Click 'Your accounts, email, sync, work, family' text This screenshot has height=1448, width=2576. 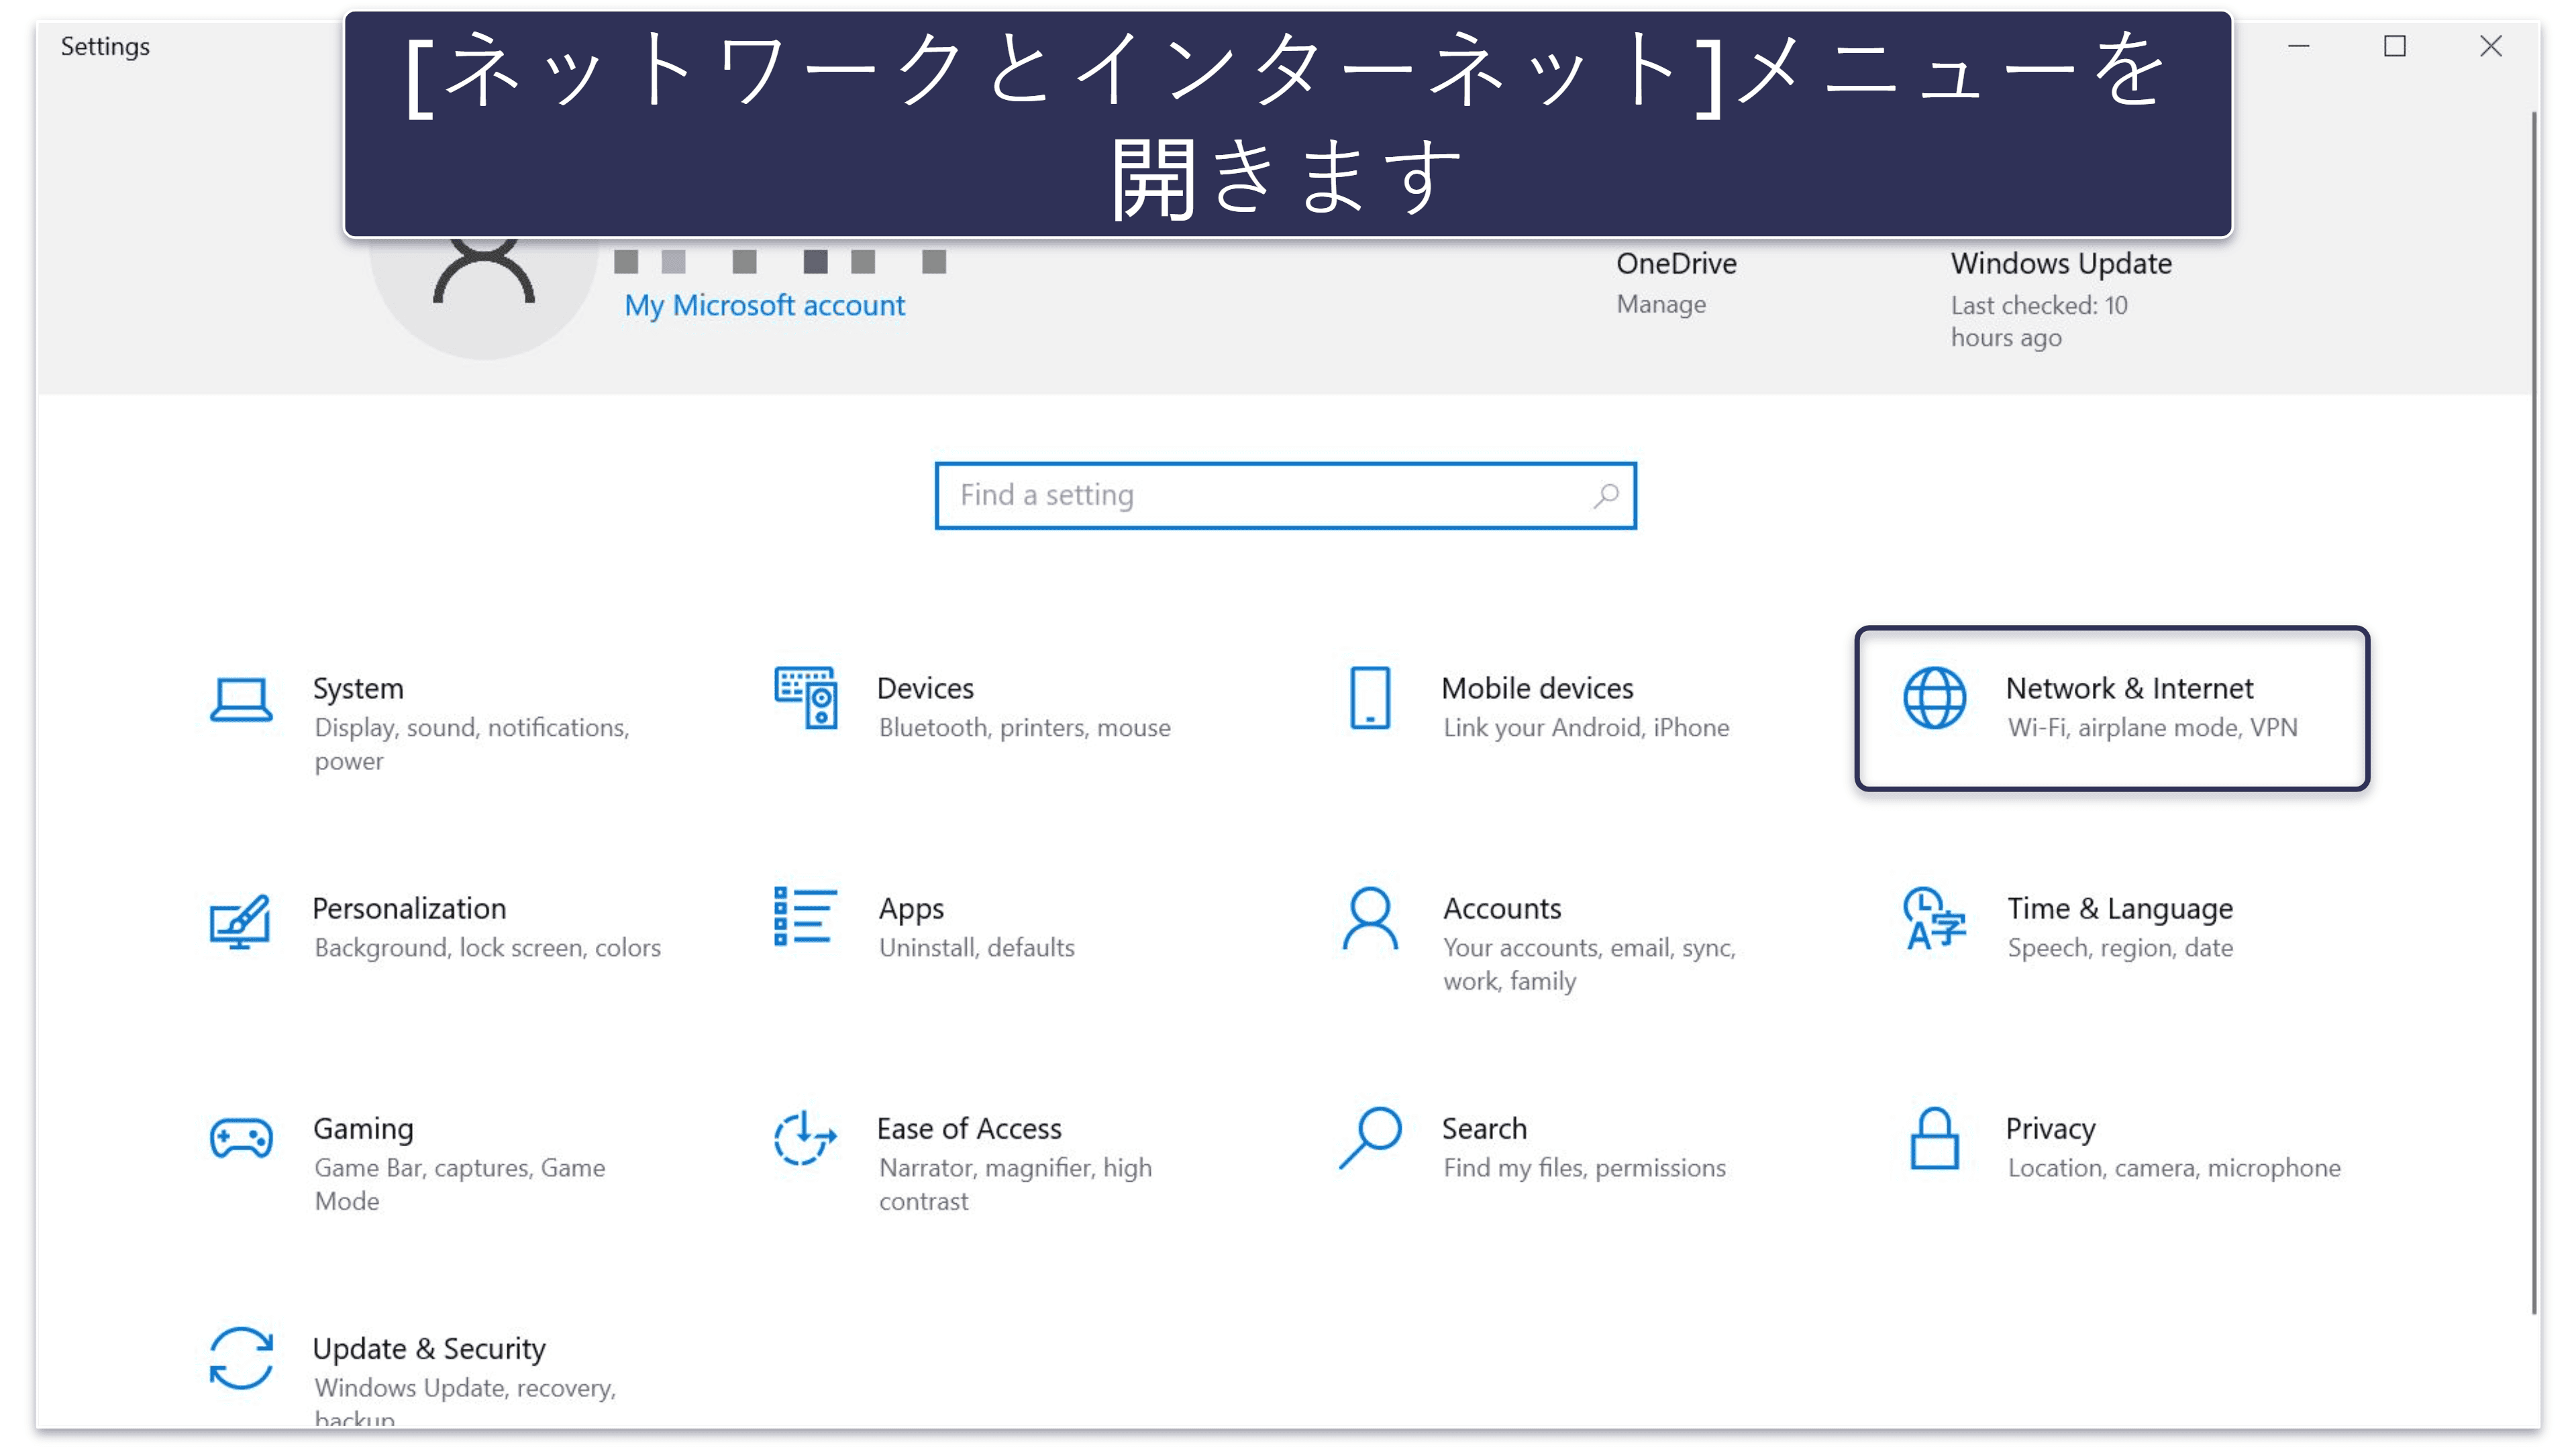click(1589, 964)
